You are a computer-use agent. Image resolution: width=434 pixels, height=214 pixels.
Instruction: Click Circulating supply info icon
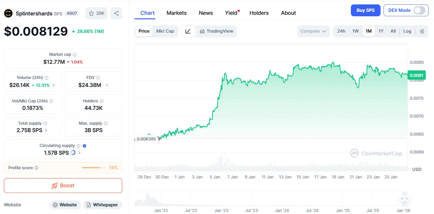click(x=78, y=146)
